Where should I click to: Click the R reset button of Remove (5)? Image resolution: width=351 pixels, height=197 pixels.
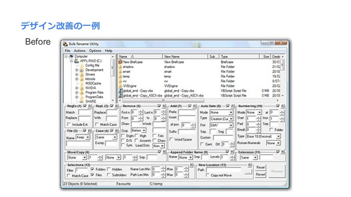164,106
